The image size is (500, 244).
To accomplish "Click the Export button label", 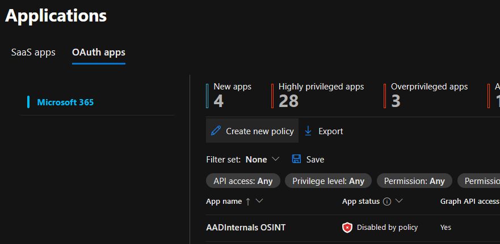I will point(331,131).
